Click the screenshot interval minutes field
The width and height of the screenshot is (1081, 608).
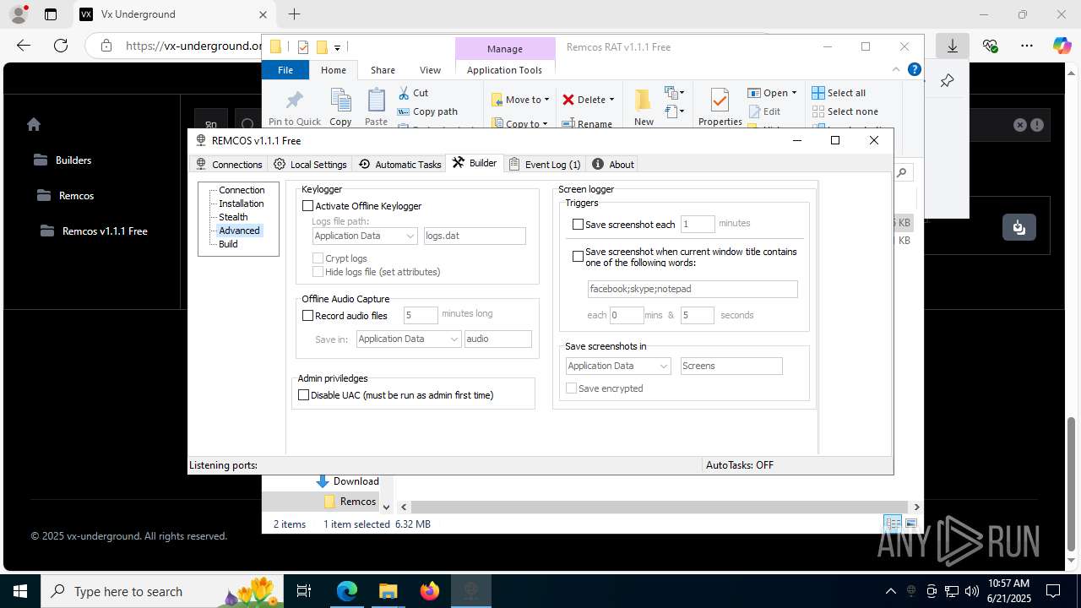698,224
